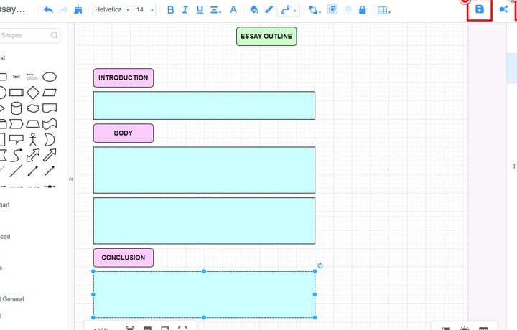Pick the ellipse shape from palette

pyautogui.click(x=50, y=77)
